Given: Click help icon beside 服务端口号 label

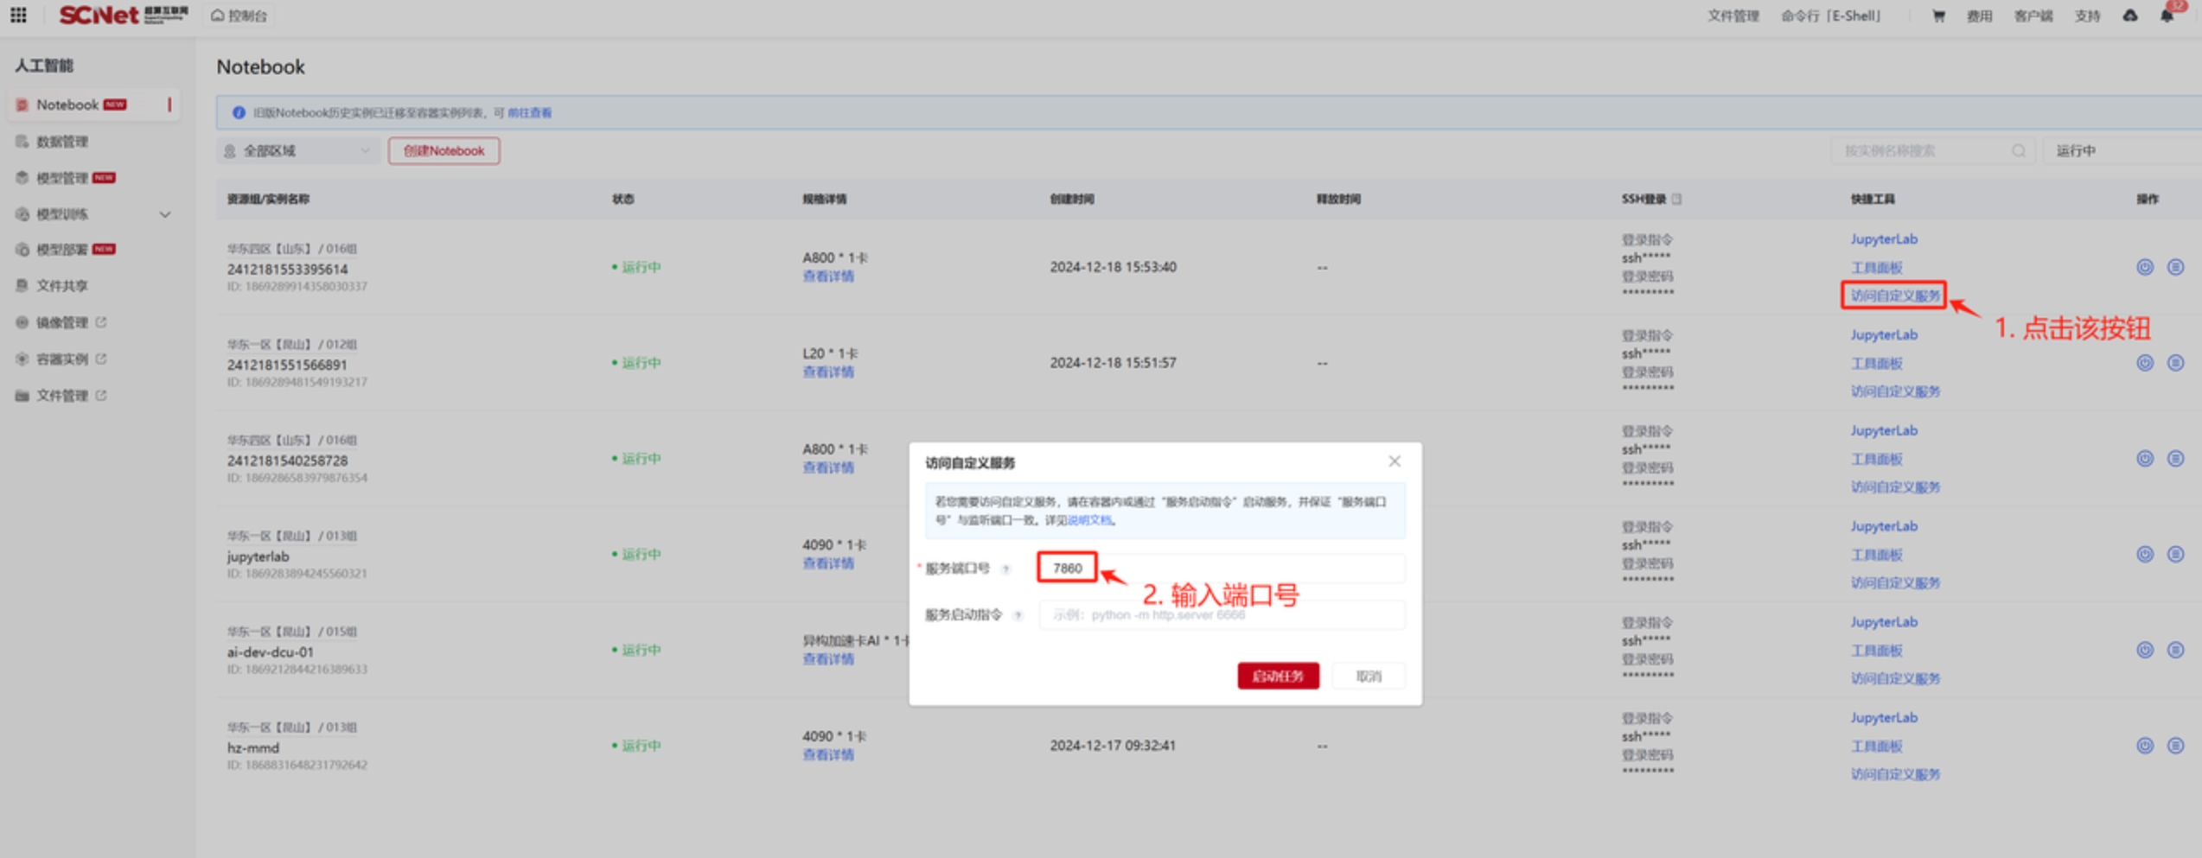Looking at the screenshot, I should pyautogui.click(x=1005, y=569).
